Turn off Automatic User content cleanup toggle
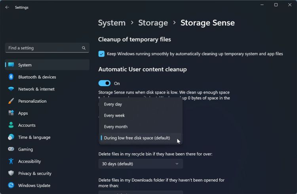Viewport: 297px width, 194px height. point(105,83)
